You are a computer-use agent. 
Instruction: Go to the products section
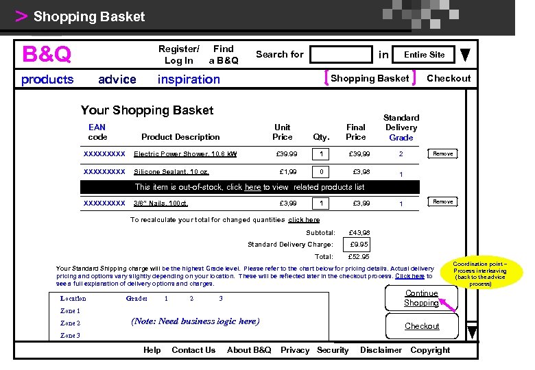(x=47, y=79)
